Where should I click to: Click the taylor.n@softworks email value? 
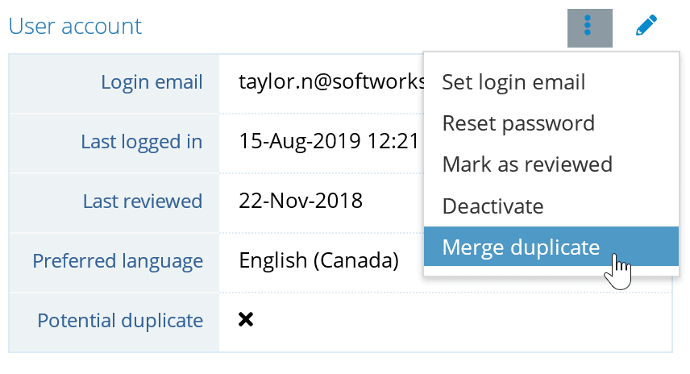[x=332, y=82]
